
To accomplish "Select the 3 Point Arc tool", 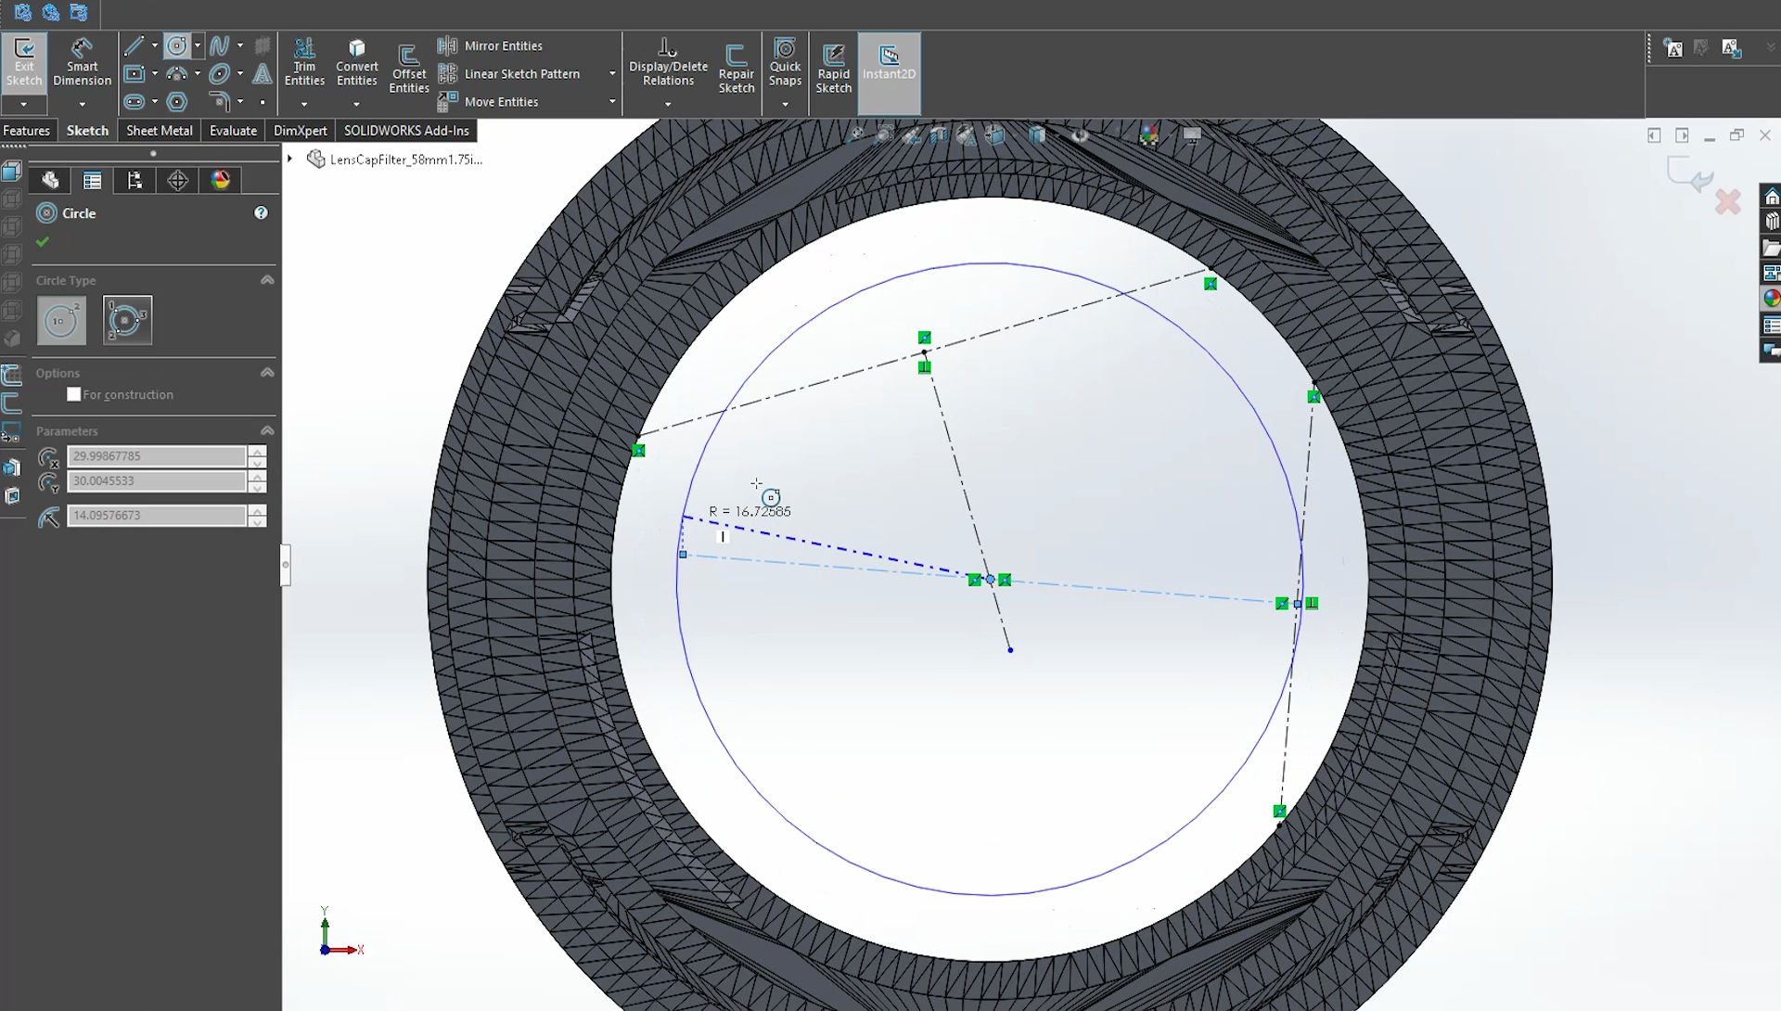I will coord(177,73).
